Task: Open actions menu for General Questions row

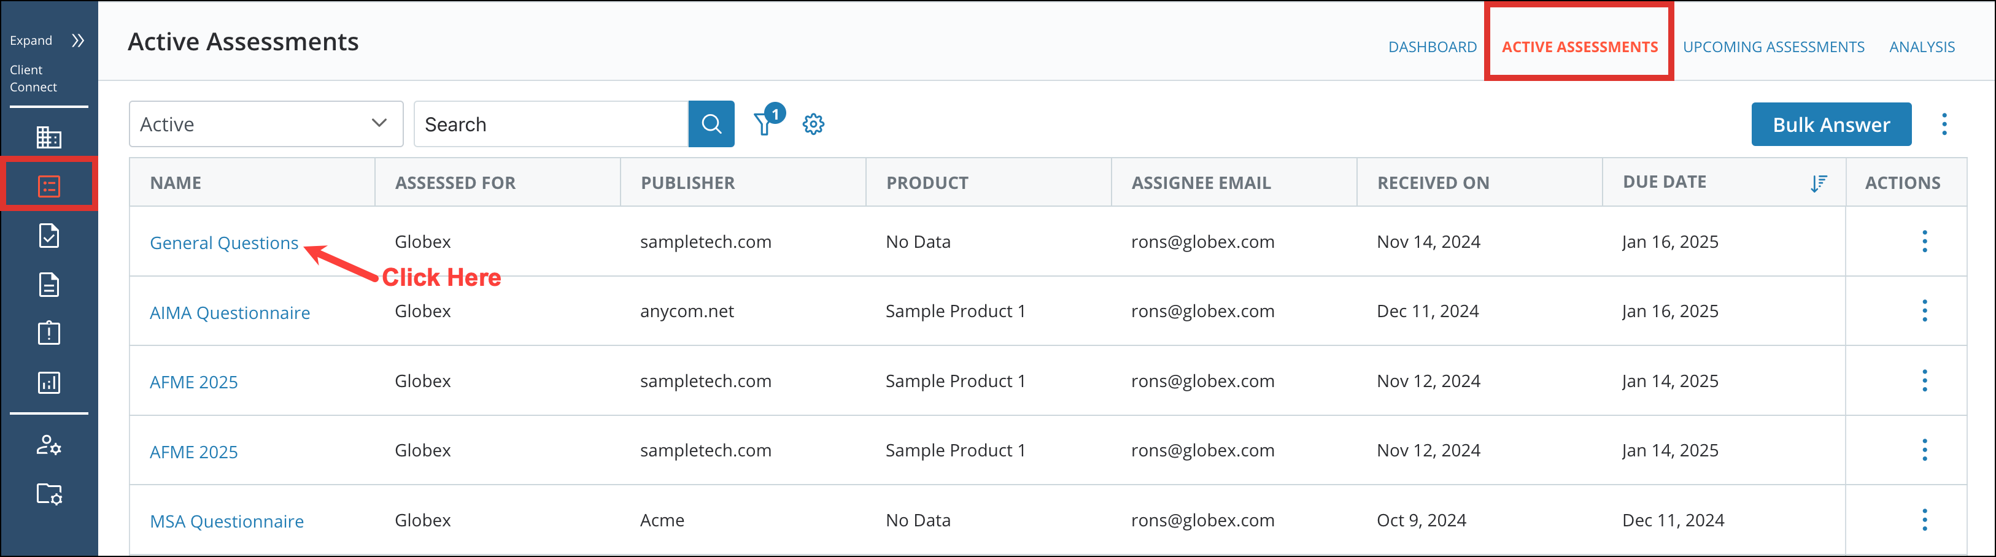Action: (x=1924, y=242)
